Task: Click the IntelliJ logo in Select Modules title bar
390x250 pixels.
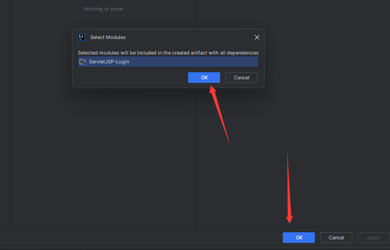Action: click(81, 37)
